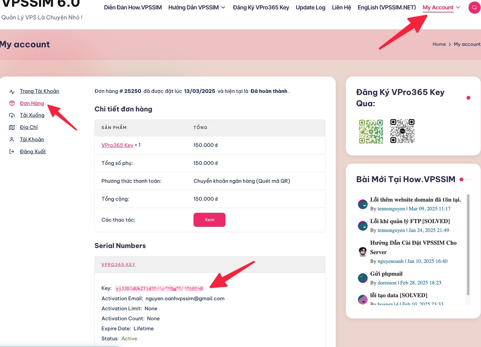The width and height of the screenshot is (481, 347).
Task: Select the blurred serial key text
Action: [x=159, y=288]
